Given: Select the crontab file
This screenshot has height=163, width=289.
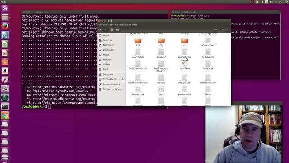Looking at the screenshot, I should [161, 79].
